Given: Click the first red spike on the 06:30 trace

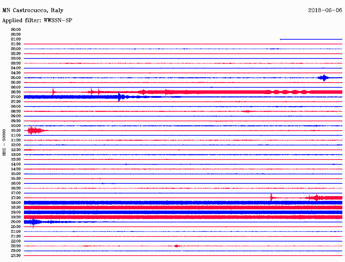Looking at the screenshot, I should [53, 91].
